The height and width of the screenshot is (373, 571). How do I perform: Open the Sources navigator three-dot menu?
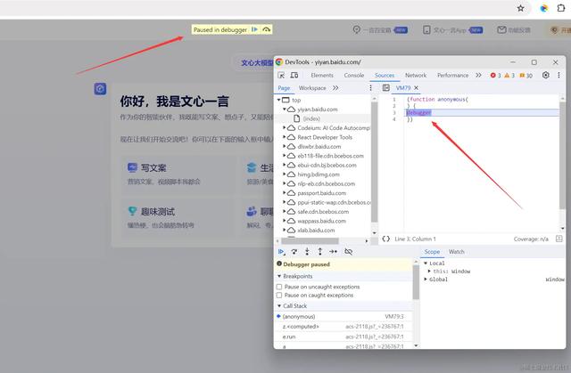[371, 88]
